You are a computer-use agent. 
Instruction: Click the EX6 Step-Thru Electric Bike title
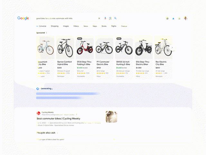point(143,63)
